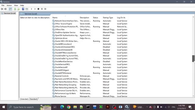Click the play arrow directly beside the Stop icon
The image size is (195, 110).
tap(35, 9)
